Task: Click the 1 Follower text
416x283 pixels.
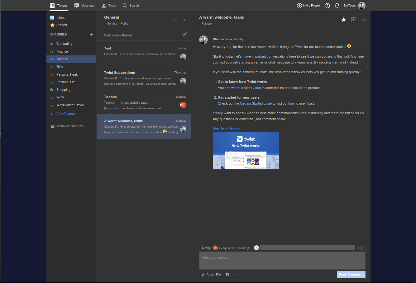Action: (206, 24)
